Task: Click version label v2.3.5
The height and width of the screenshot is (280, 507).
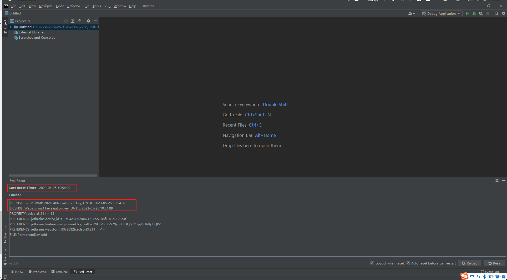Action: point(13,263)
